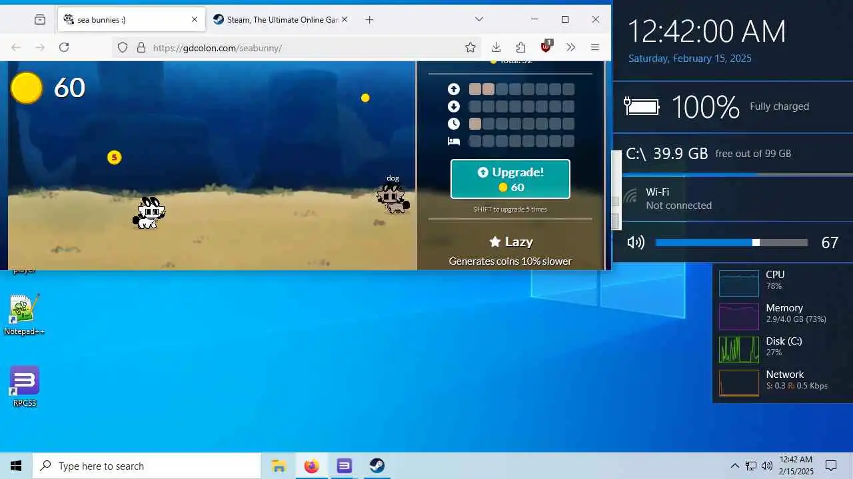Viewport: 853px width, 479px height.
Task: Click the uBlock Origin extension icon
Action: pos(546,47)
